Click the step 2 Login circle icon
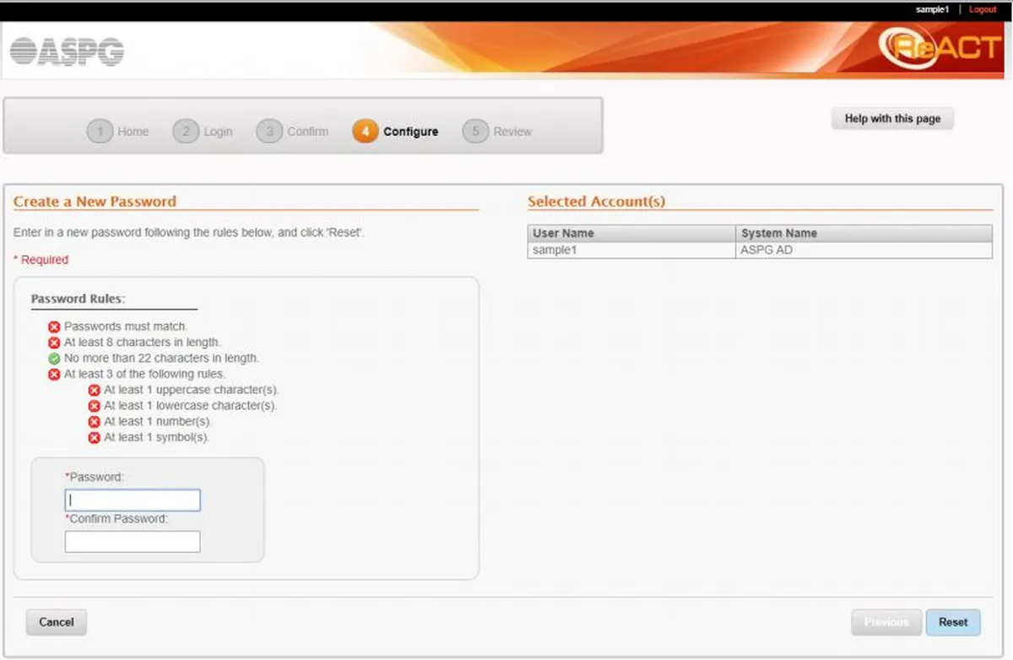The image size is (1013, 660). 186,132
